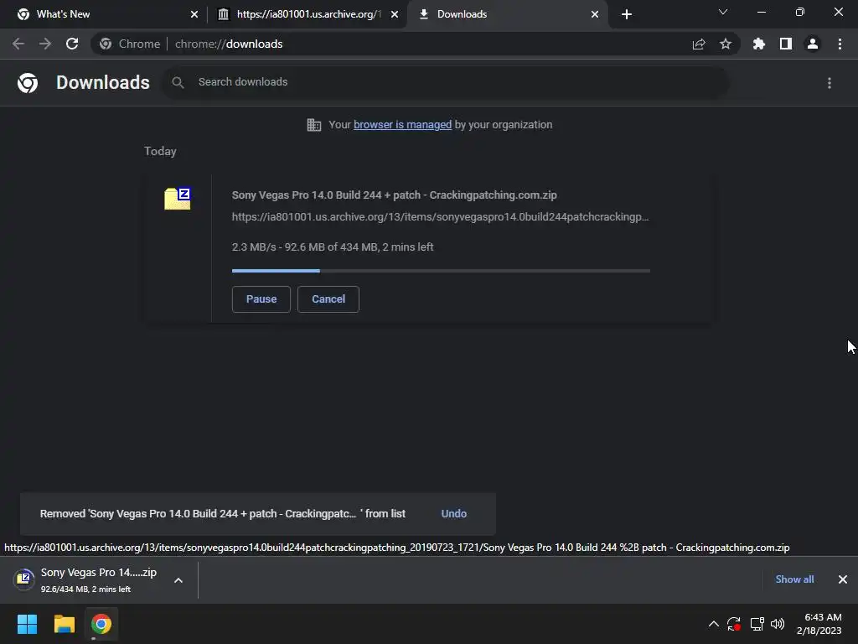
Task: Reload the downloads page
Action: (x=72, y=44)
